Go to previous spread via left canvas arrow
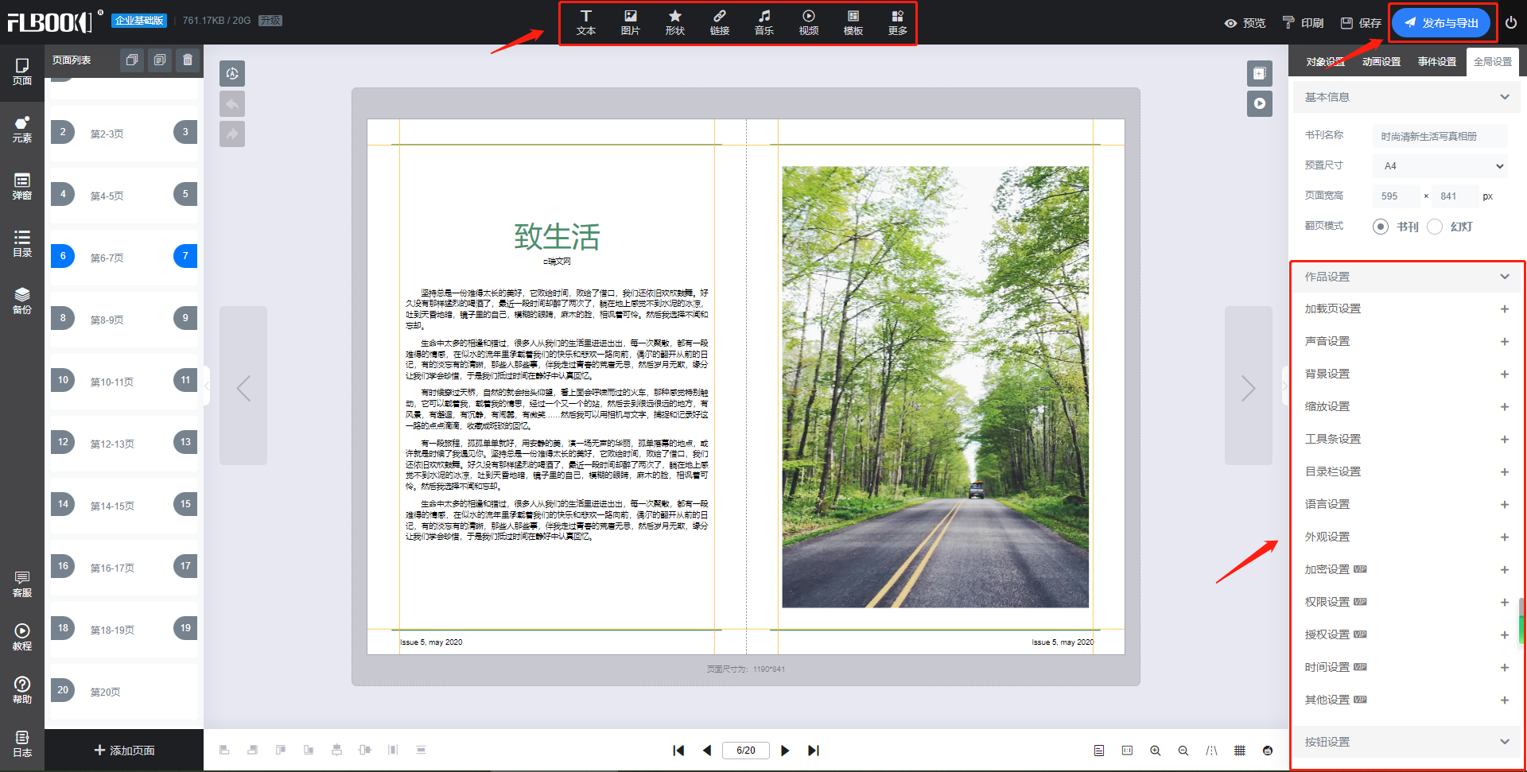The height and width of the screenshot is (772, 1527). click(x=243, y=387)
